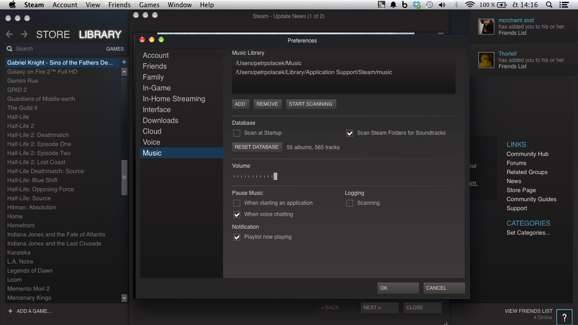Open the View menu
The image size is (578, 325).
point(93,5)
